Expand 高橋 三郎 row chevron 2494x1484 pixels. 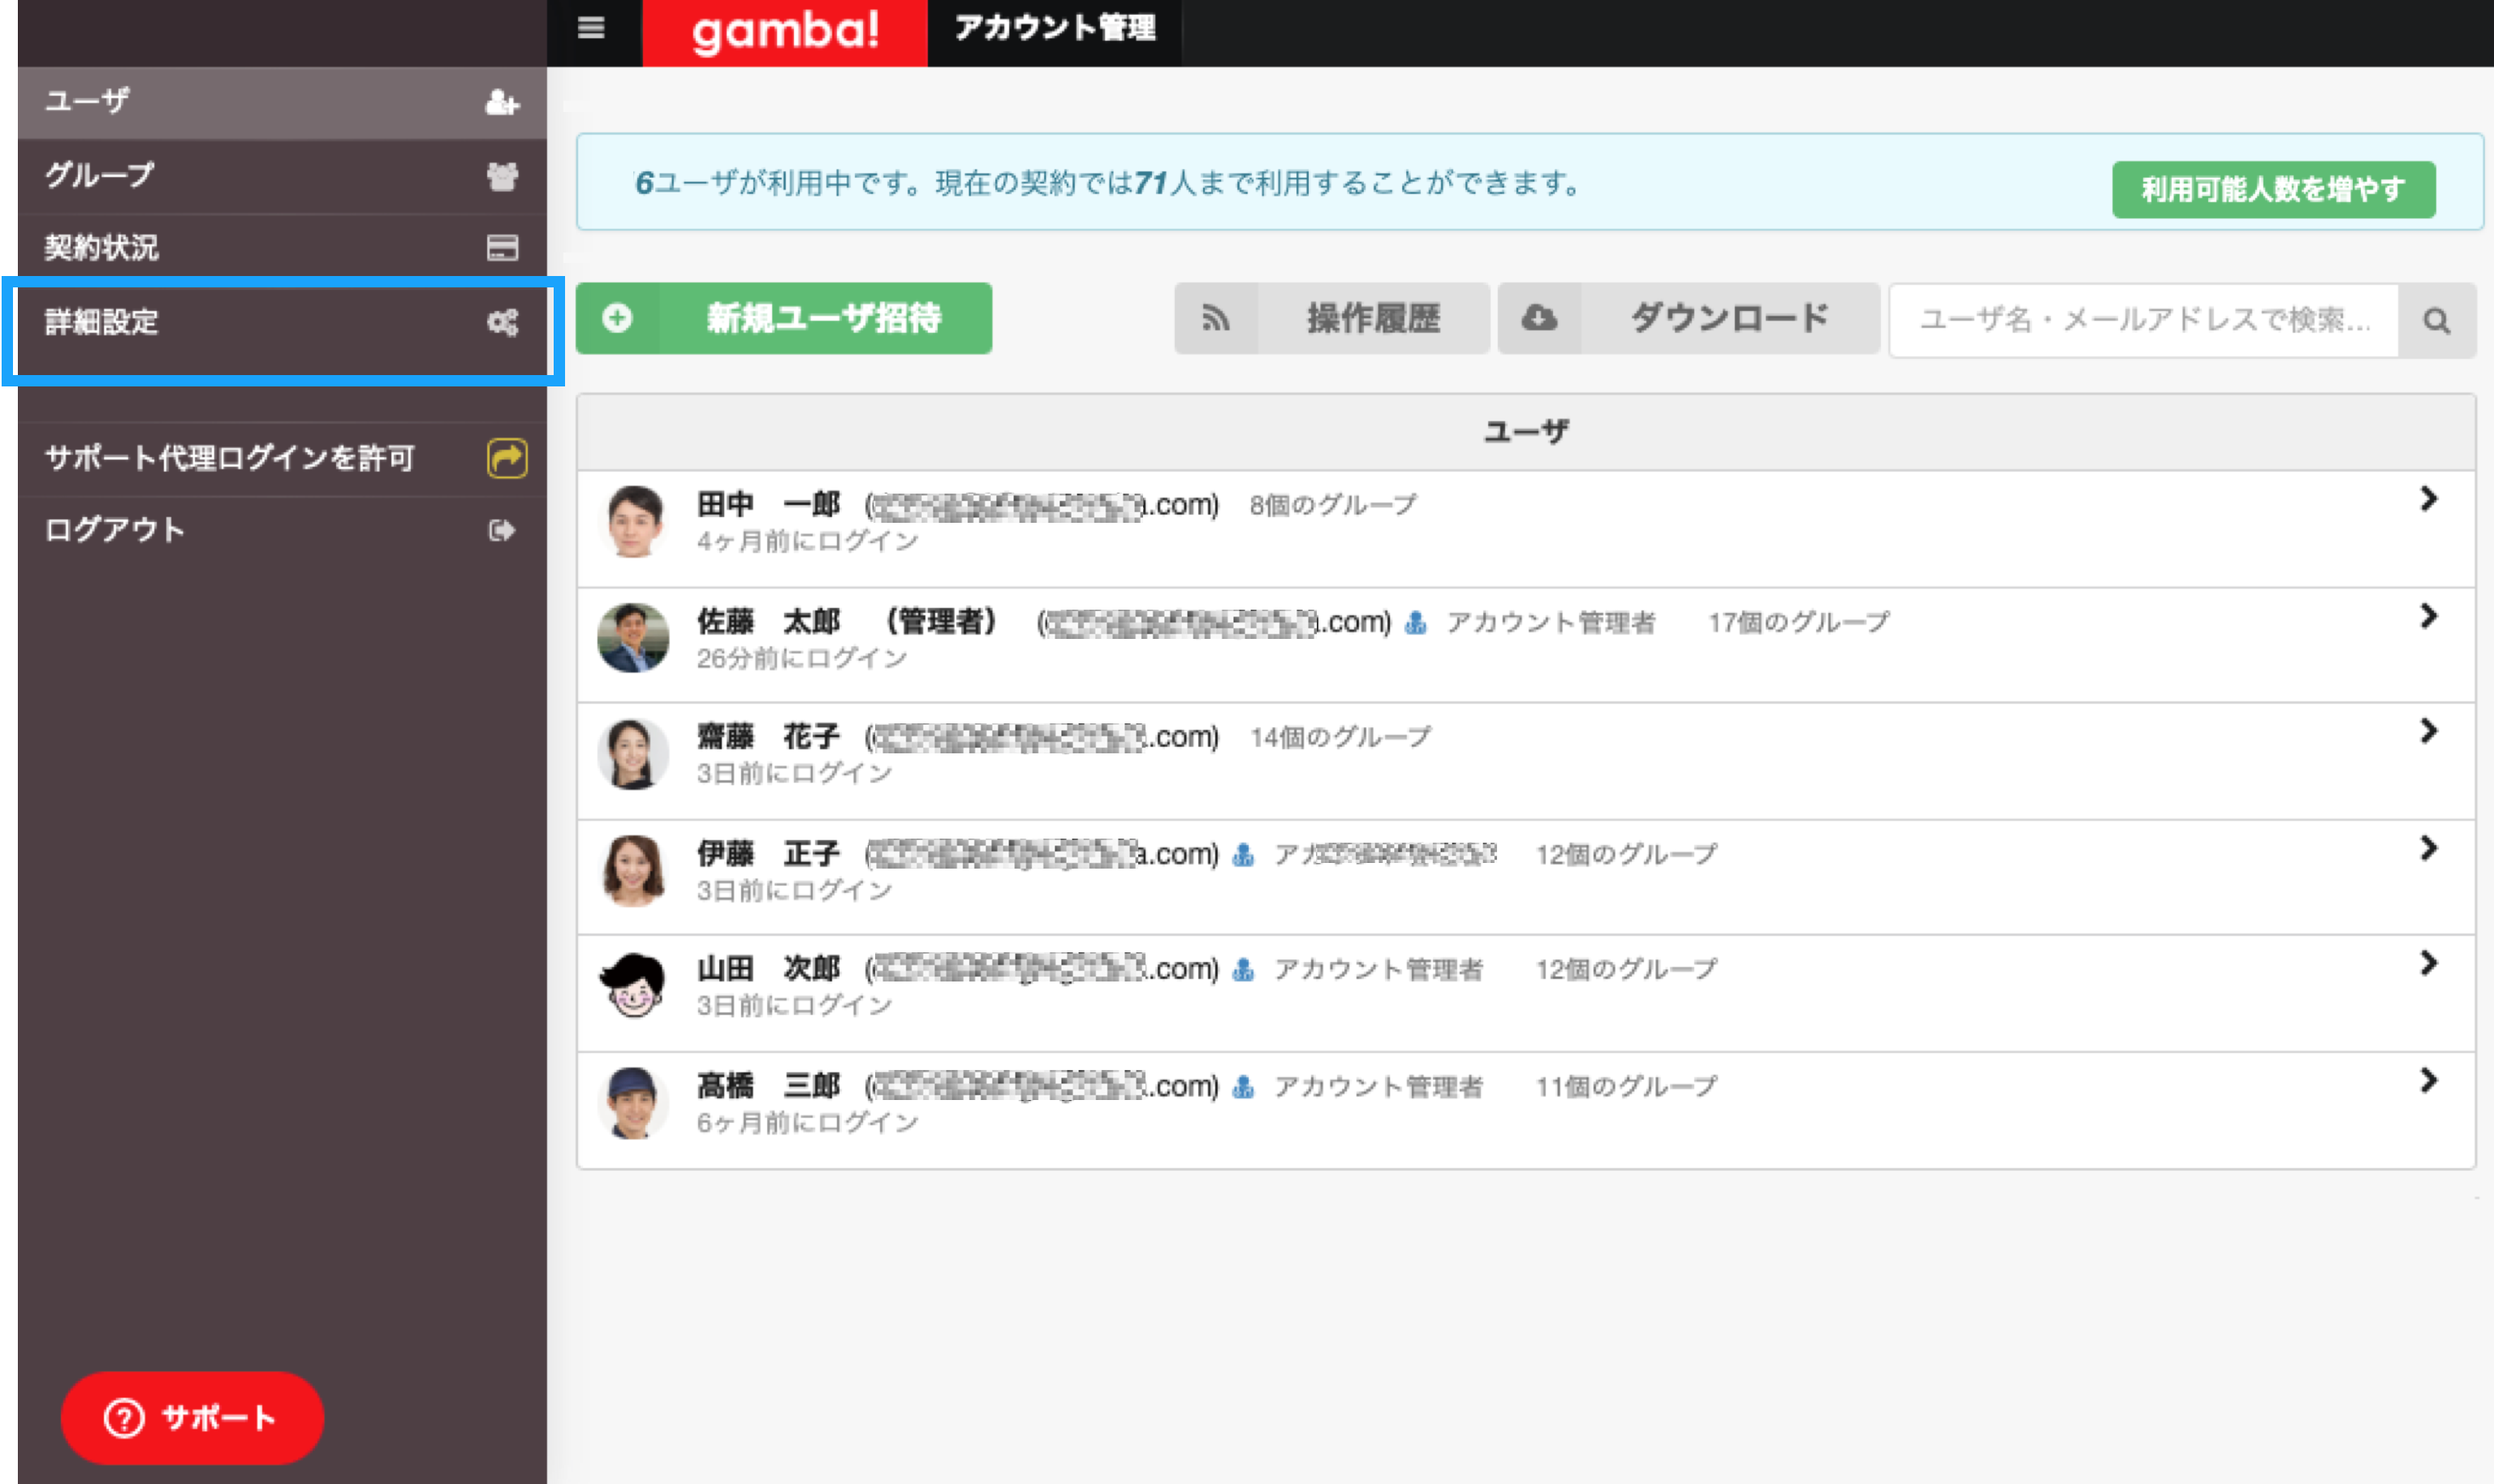[x=2428, y=1080]
